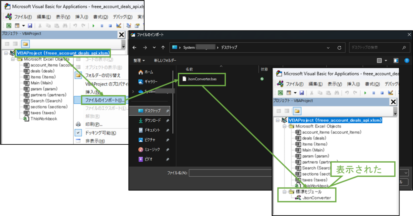Collapse 標準モジュール folder node
The image size is (413, 216).
coord(285,192)
